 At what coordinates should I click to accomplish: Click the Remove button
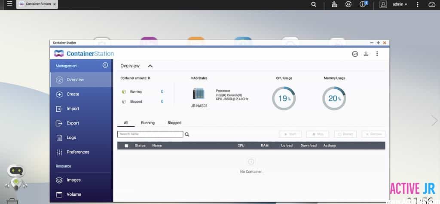click(x=373, y=134)
